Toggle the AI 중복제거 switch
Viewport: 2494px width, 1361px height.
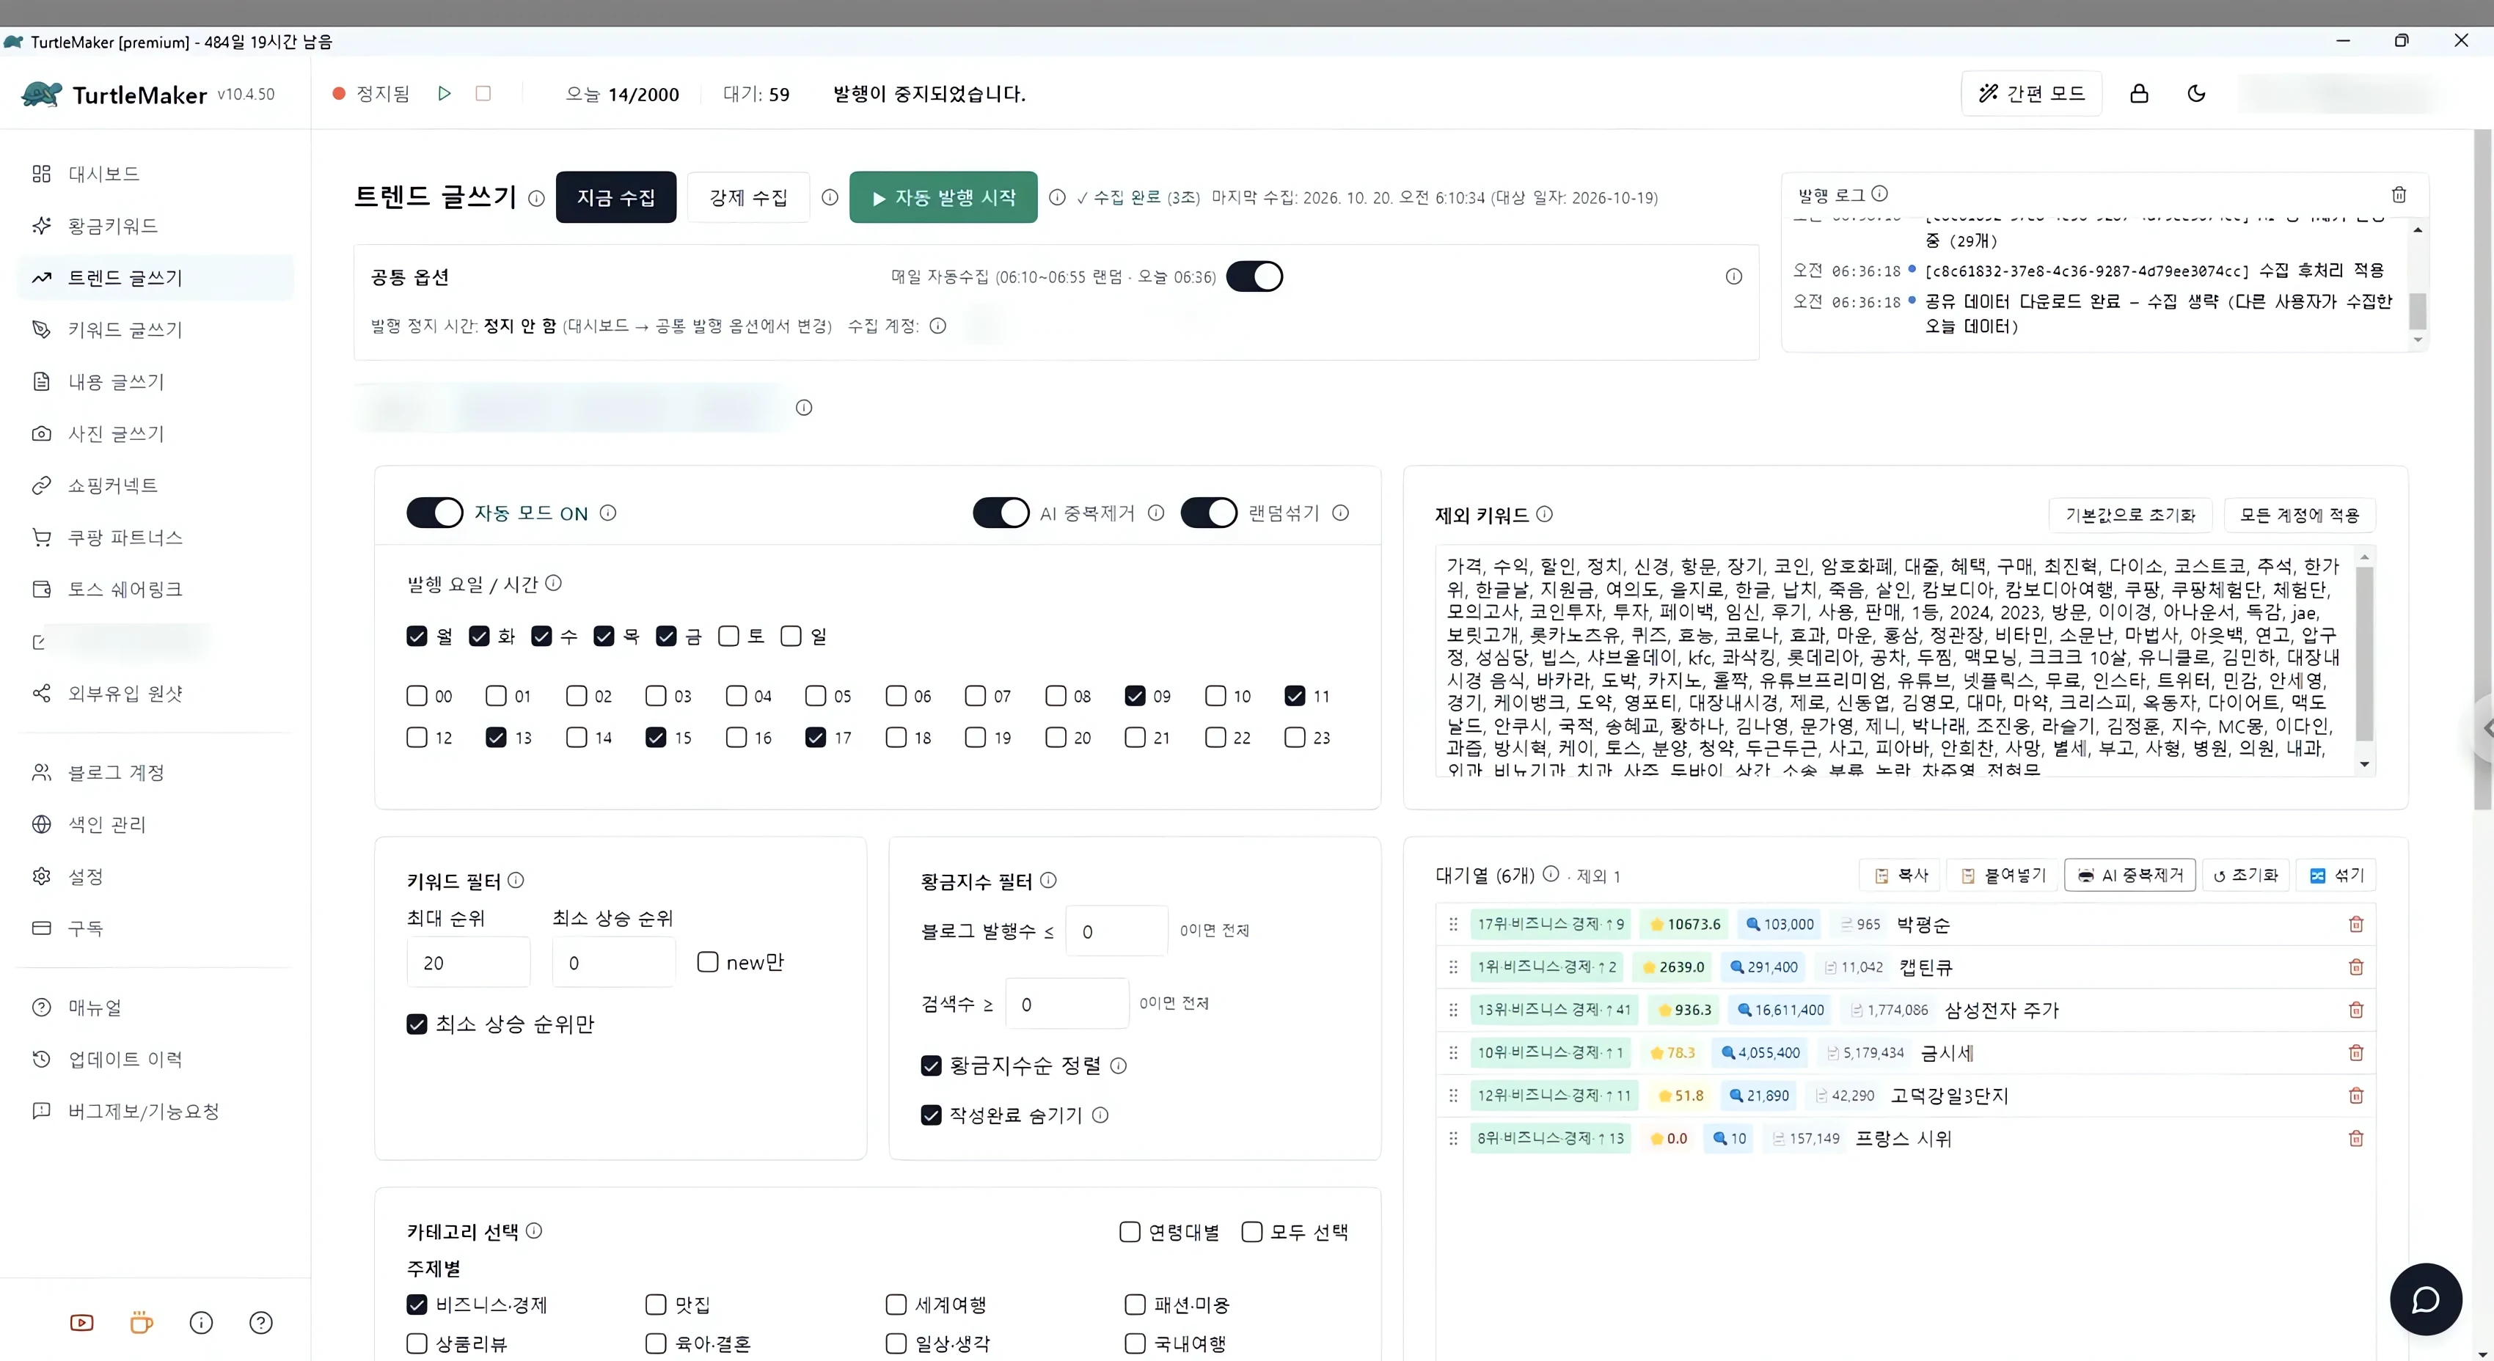point(1001,513)
